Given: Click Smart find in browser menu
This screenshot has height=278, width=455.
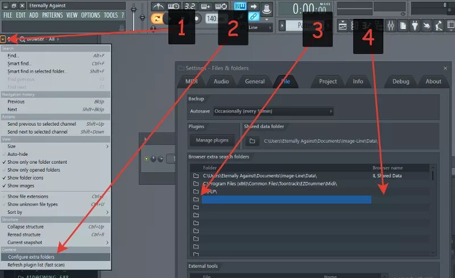Looking at the screenshot, I should coord(56,64).
